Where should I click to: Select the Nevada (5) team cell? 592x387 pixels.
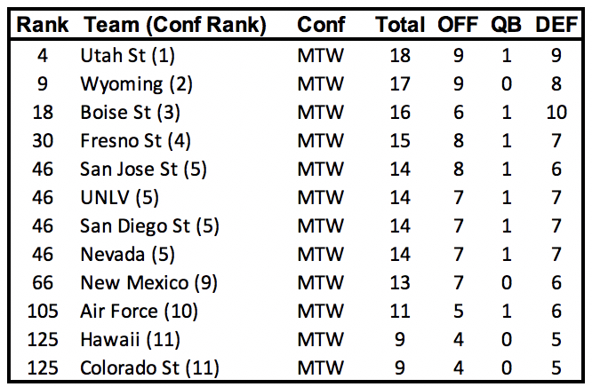tap(124, 254)
